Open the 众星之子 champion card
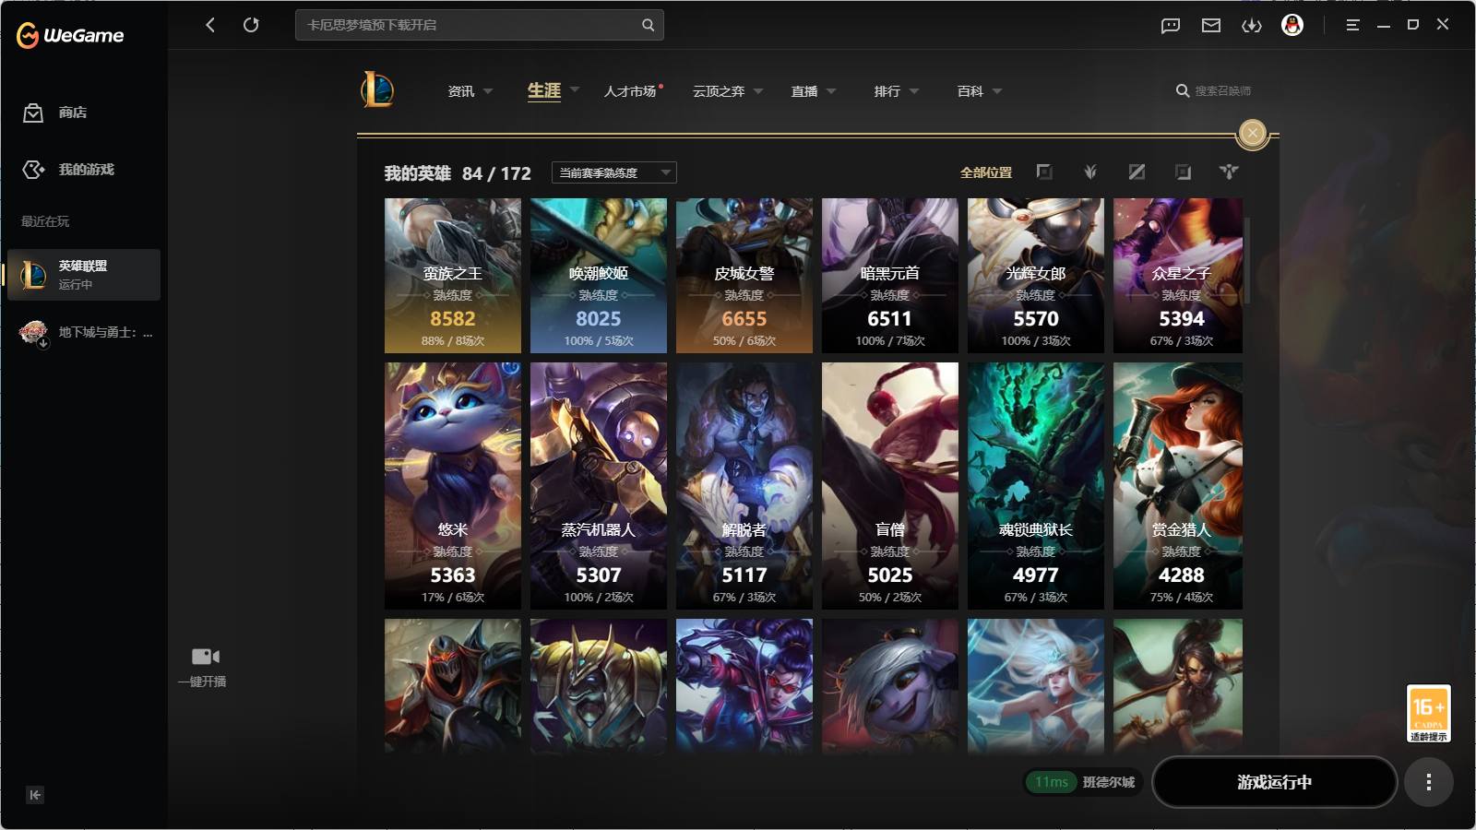This screenshot has height=830, width=1476. 1178,276
